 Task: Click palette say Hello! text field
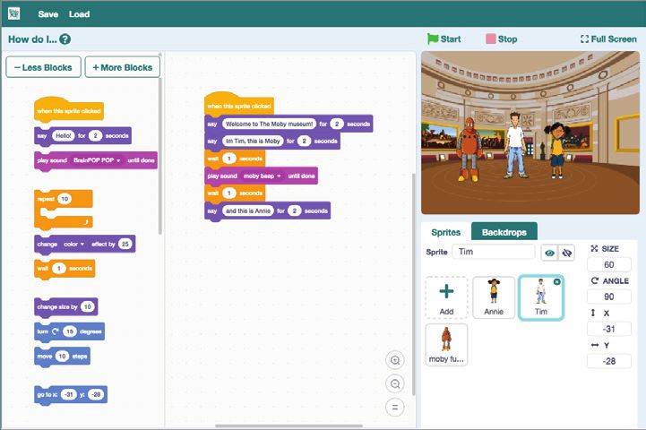coord(63,136)
